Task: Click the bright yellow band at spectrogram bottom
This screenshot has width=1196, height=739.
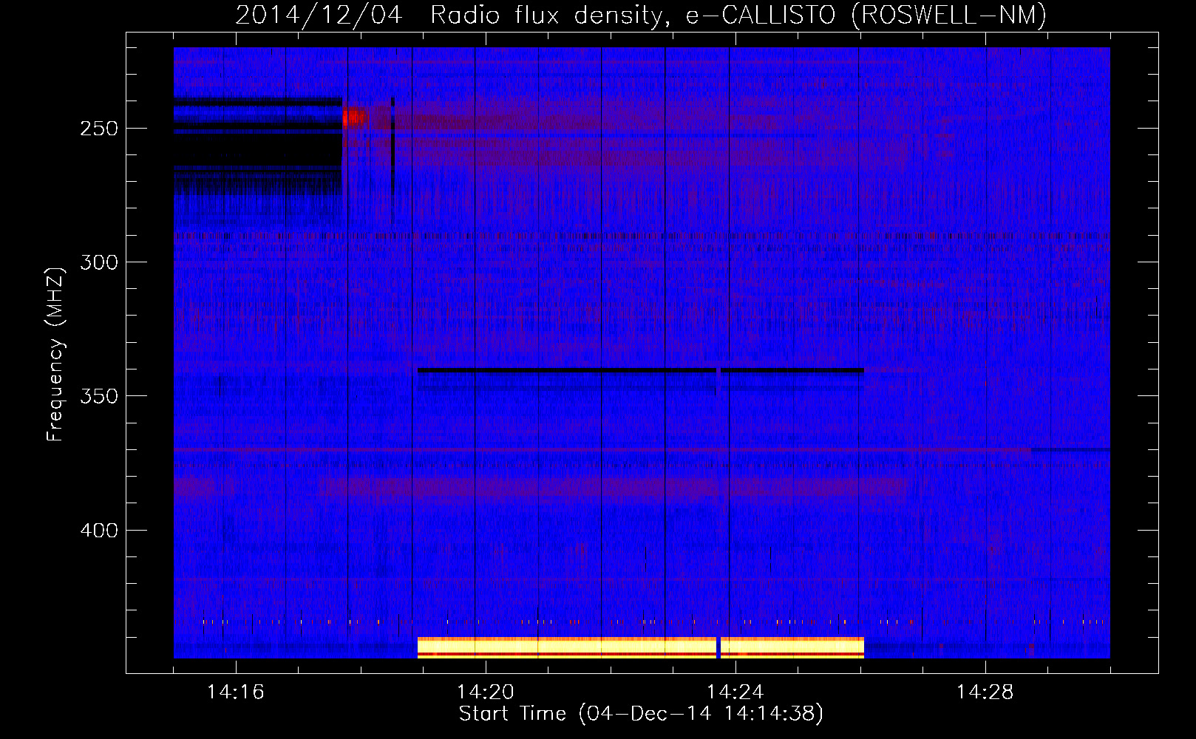Action: click(640, 647)
